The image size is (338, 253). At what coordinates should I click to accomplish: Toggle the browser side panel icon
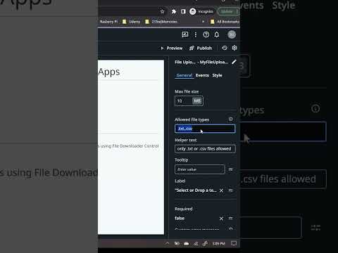point(183,11)
